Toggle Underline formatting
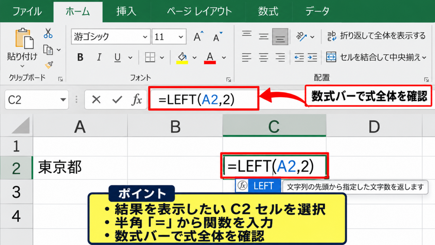The width and height of the screenshot is (435, 245). pyautogui.click(x=118, y=58)
